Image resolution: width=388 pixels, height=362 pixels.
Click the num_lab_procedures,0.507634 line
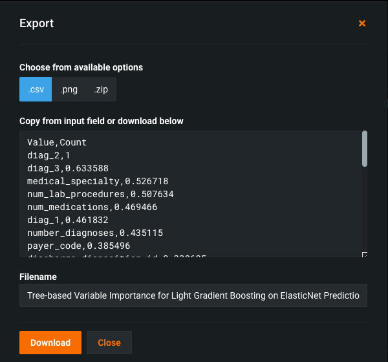(x=100, y=194)
